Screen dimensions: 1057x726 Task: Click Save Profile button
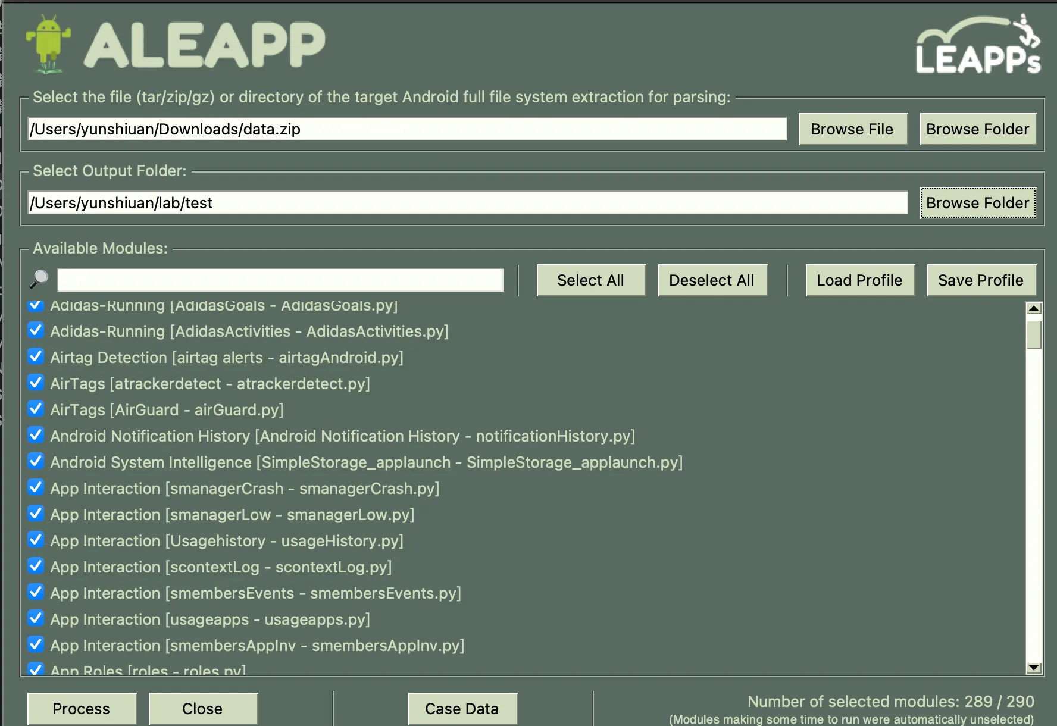(981, 280)
